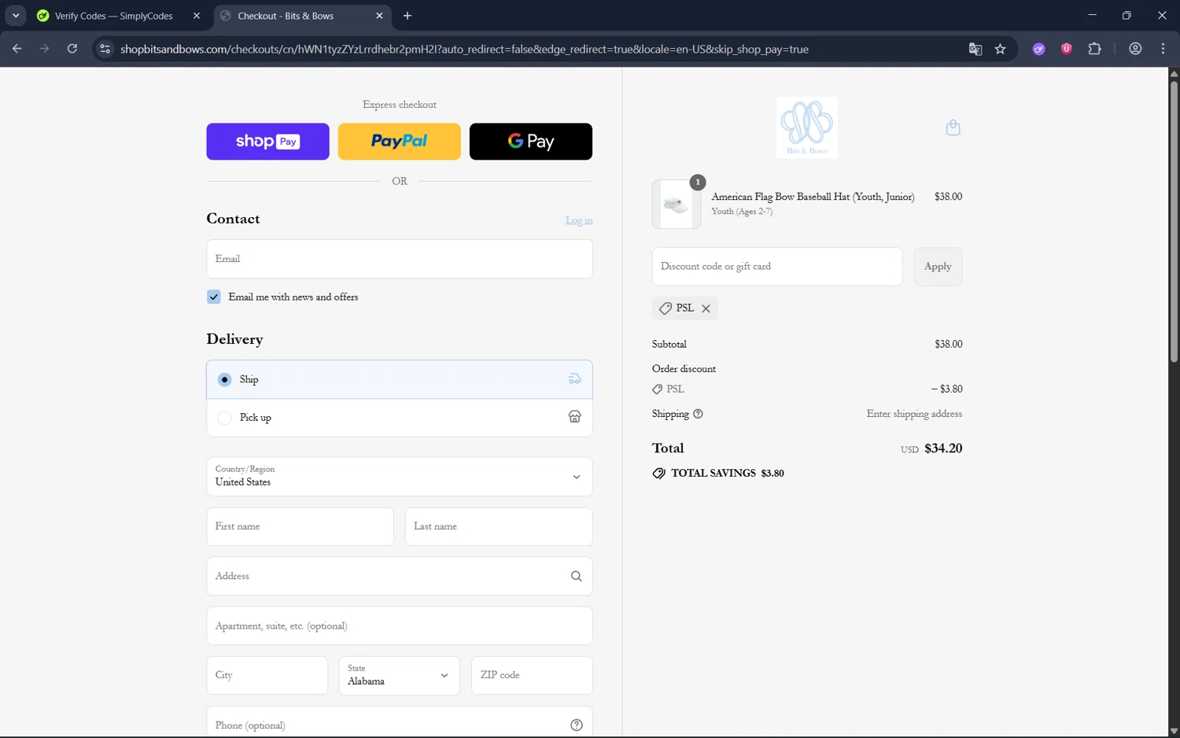Click the Shipping info help icon
The width and height of the screenshot is (1180, 738).
coord(697,414)
